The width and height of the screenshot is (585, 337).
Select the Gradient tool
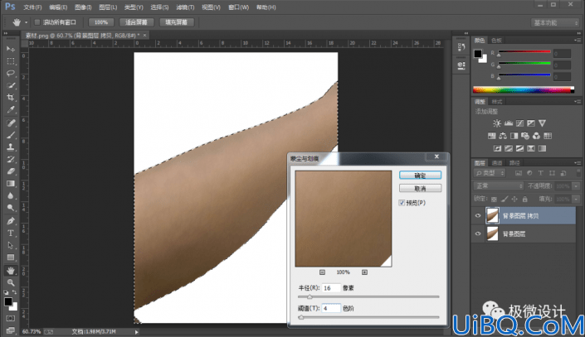[x=11, y=184]
